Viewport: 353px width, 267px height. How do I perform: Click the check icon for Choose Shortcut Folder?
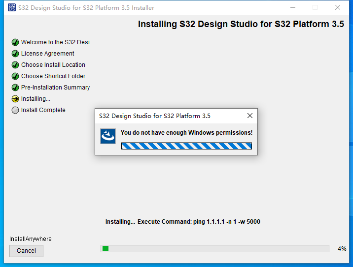pyautogui.click(x=15, y=76)
